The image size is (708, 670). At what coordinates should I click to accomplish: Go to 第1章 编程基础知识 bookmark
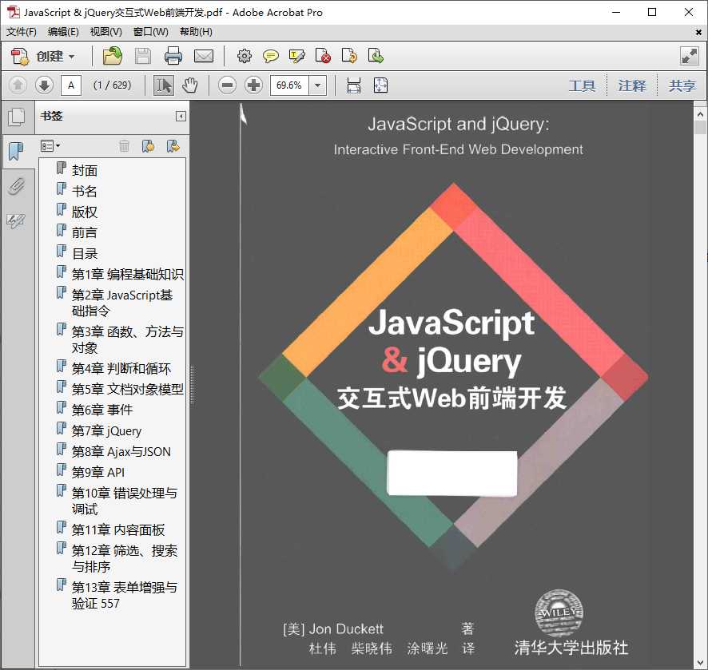(127, 275)
